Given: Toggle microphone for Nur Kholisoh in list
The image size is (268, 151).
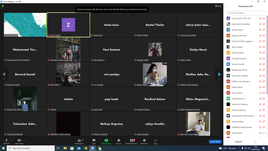Looking at the screenshot, I should [x=260, y=133].
